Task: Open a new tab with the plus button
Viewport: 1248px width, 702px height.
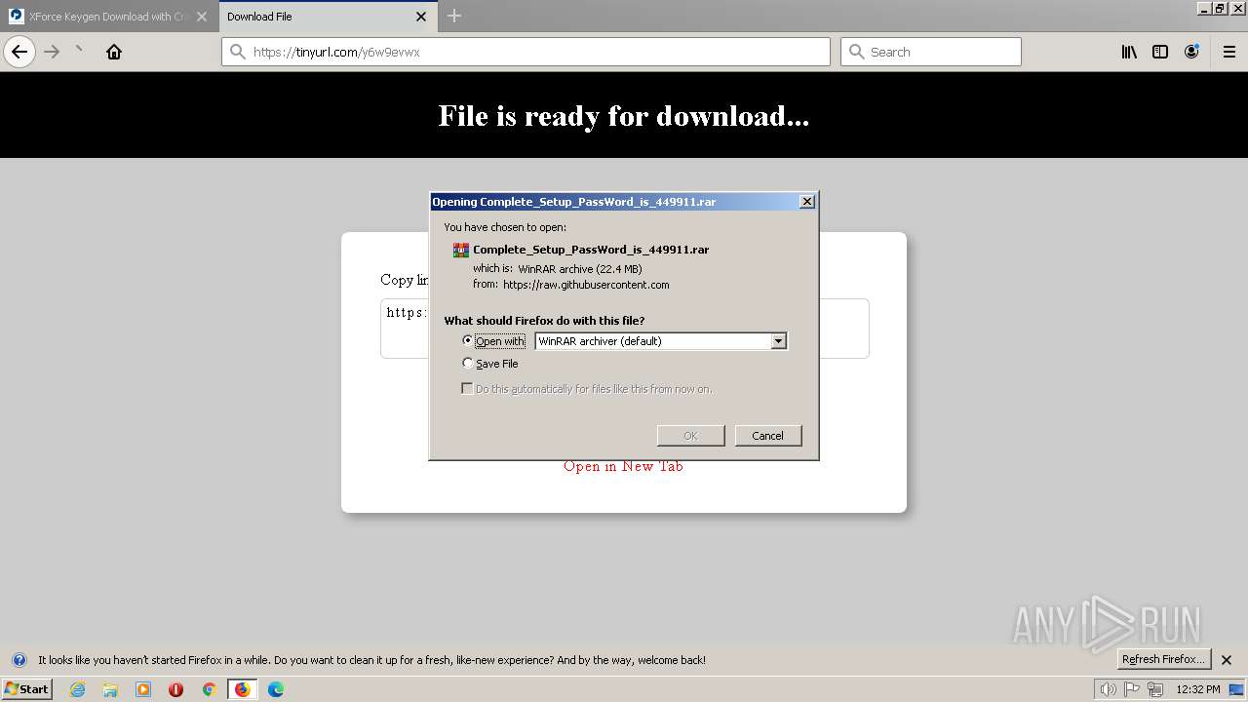Action: tap(454, 16)
